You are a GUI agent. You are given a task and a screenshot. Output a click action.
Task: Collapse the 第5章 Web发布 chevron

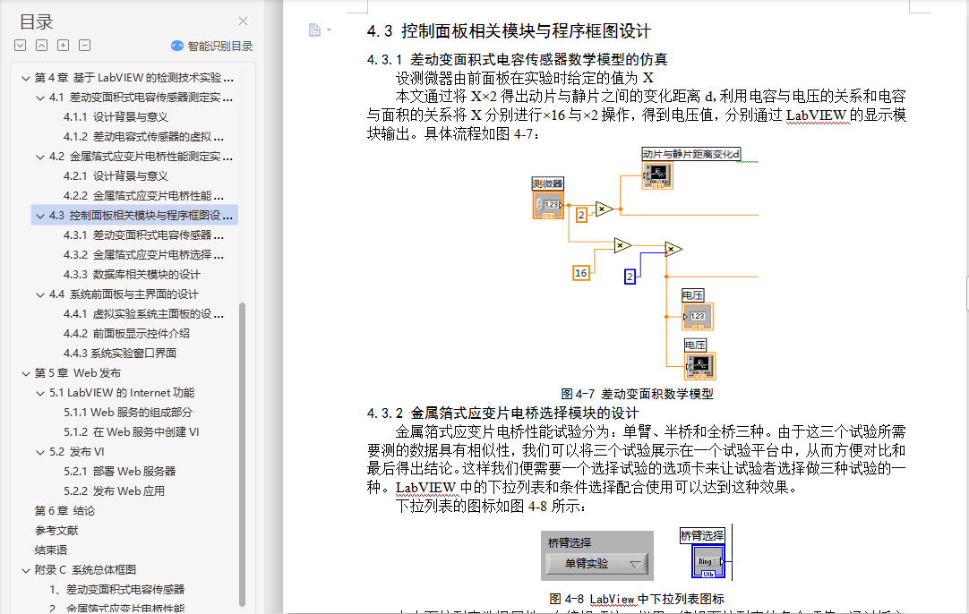[x=26, y=373]
